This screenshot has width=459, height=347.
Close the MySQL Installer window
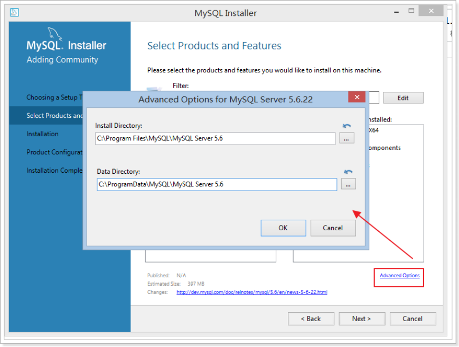[431, 11]
